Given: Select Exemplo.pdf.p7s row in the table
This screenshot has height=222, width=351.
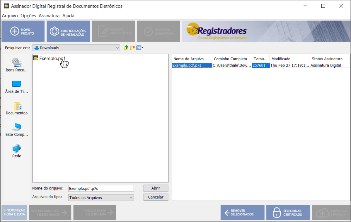Looking at the screenshot, I should 192,66.
